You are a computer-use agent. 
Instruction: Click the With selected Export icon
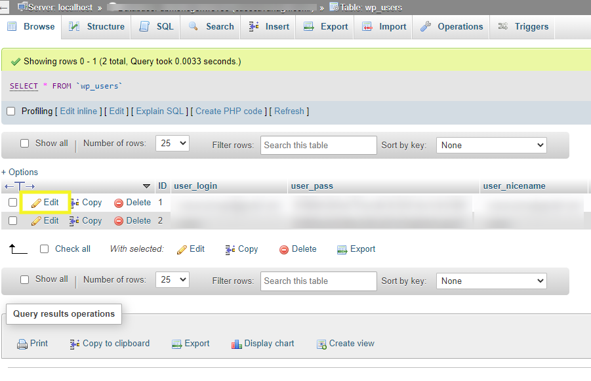click(342, 249)
